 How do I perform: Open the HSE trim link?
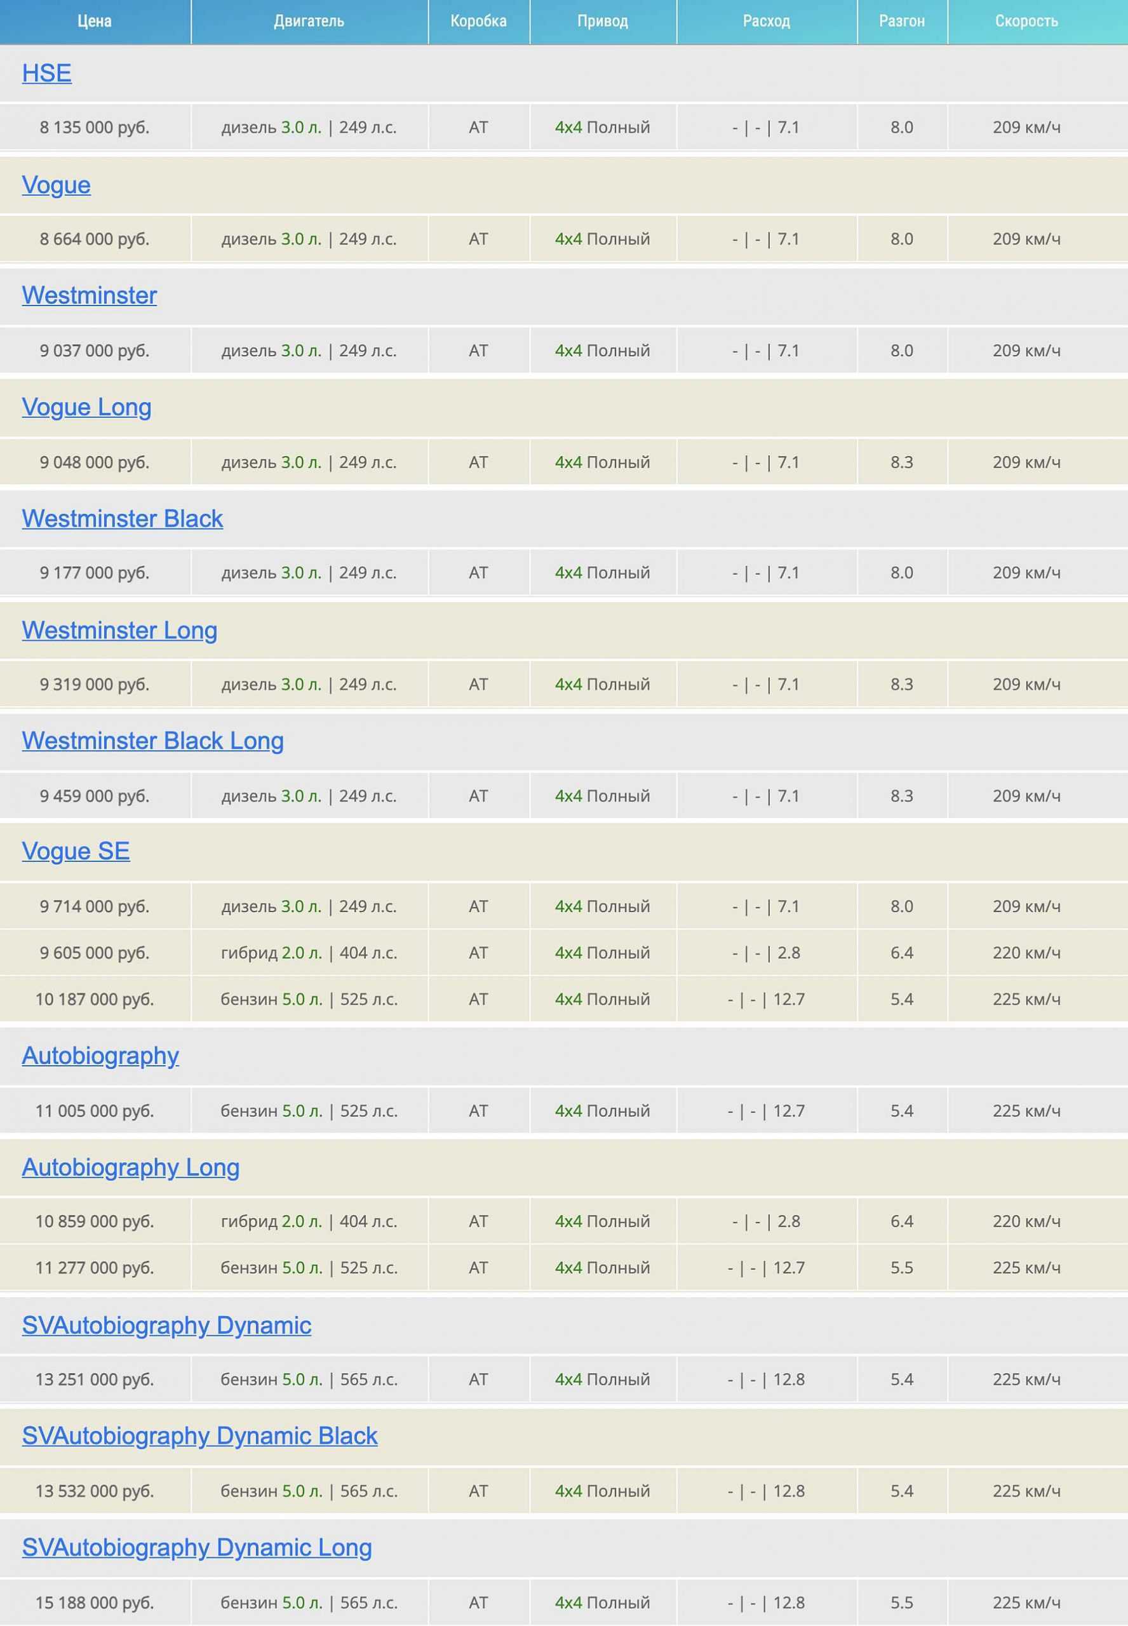pos(46,74)
